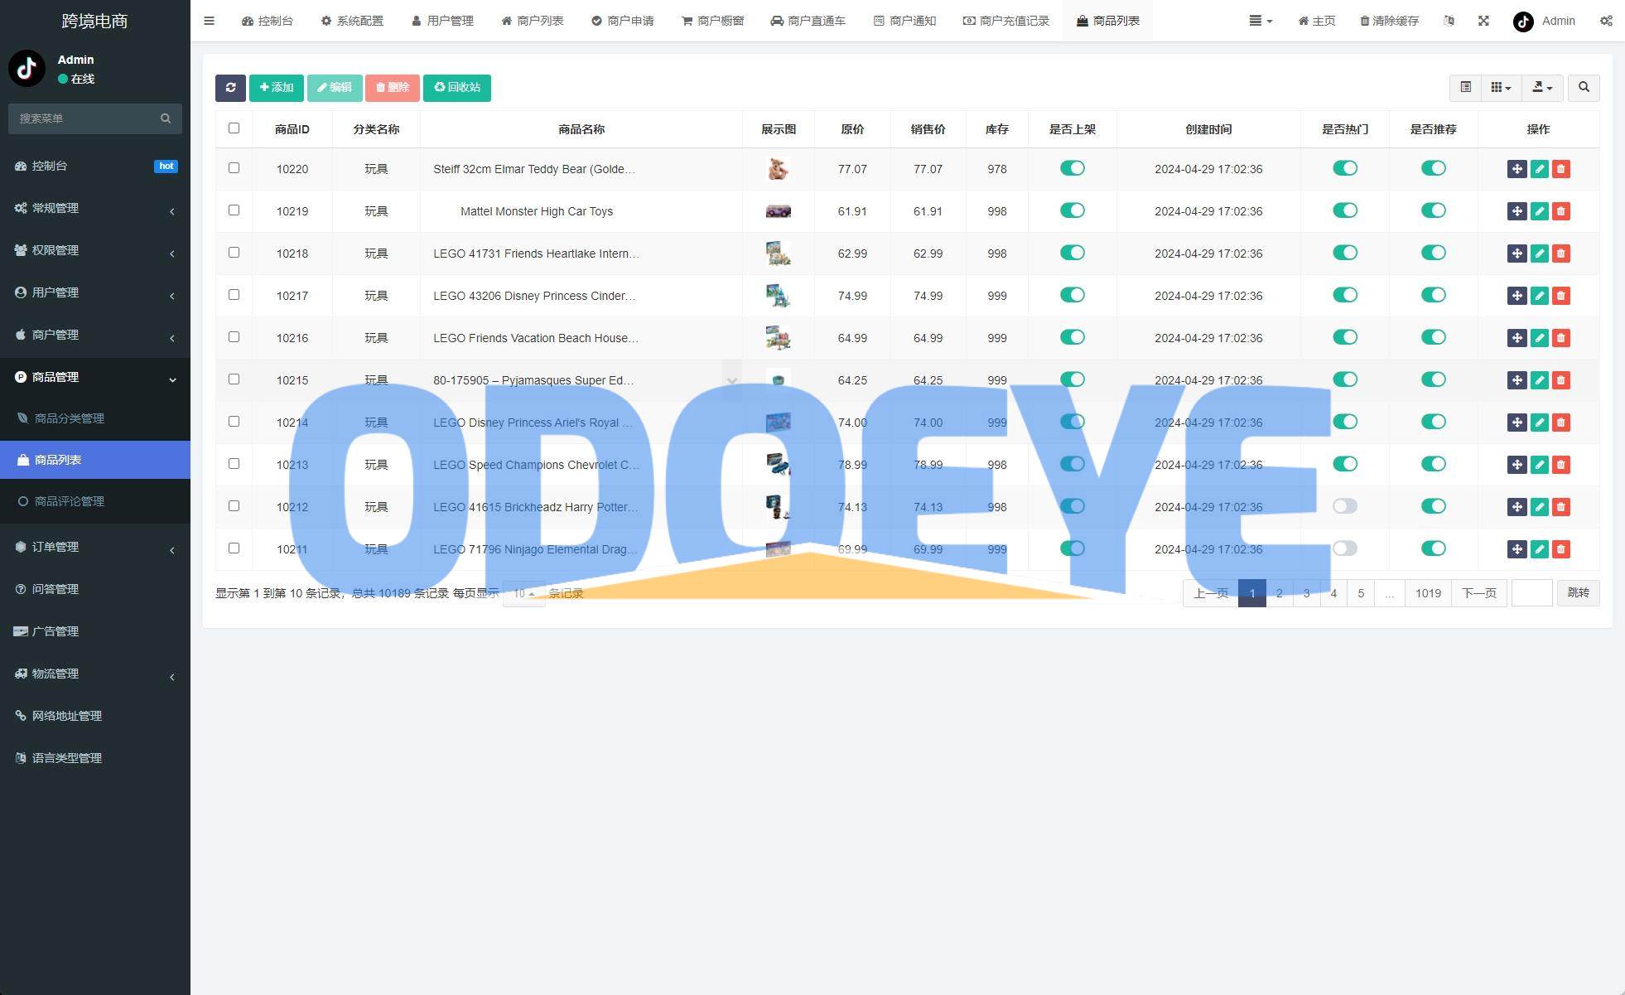1625x995 pixels.
Task: Edit product 10220 with pencil icon
Action: click(x=1539, y=169)
